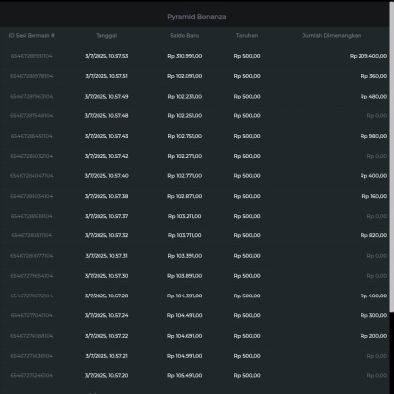Click the Jumlah Dimenangkan column header
394x394 pixels.
point(332,35)
